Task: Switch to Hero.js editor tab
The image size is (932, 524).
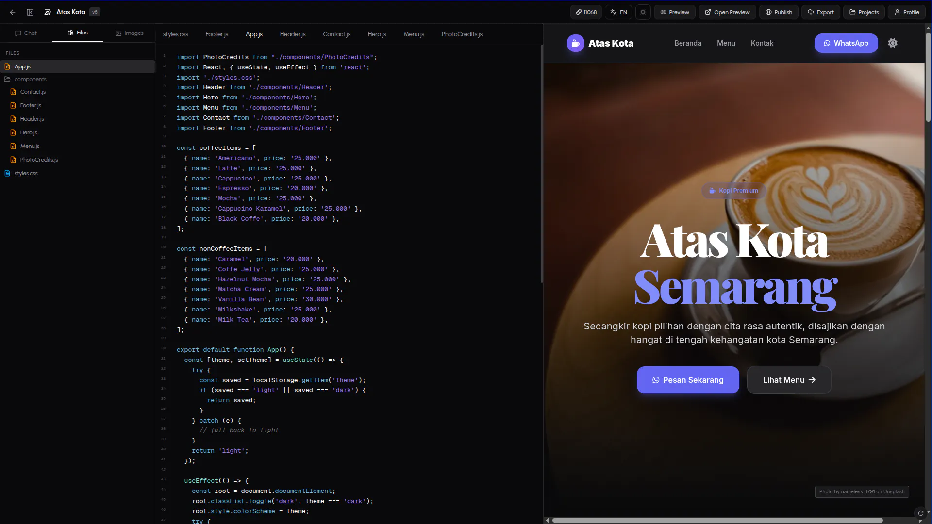Action: pyautogui.click(x=377, y=34)
